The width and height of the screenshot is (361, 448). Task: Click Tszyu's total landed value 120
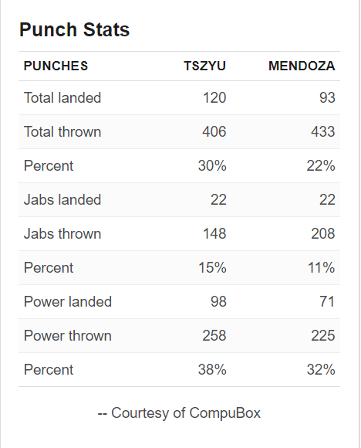(214, 98)
